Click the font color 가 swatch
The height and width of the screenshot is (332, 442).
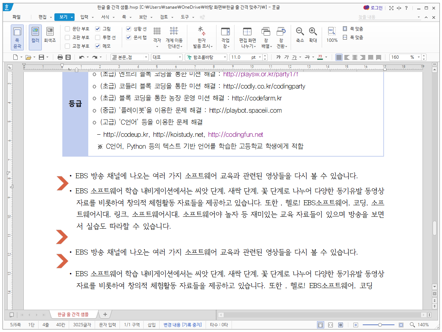pyautogui.click(x=320, y=57)
